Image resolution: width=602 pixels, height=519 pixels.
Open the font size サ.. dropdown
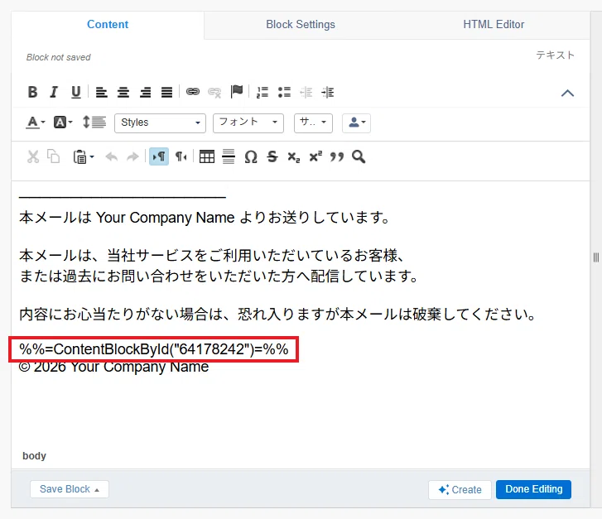point(313,123)
